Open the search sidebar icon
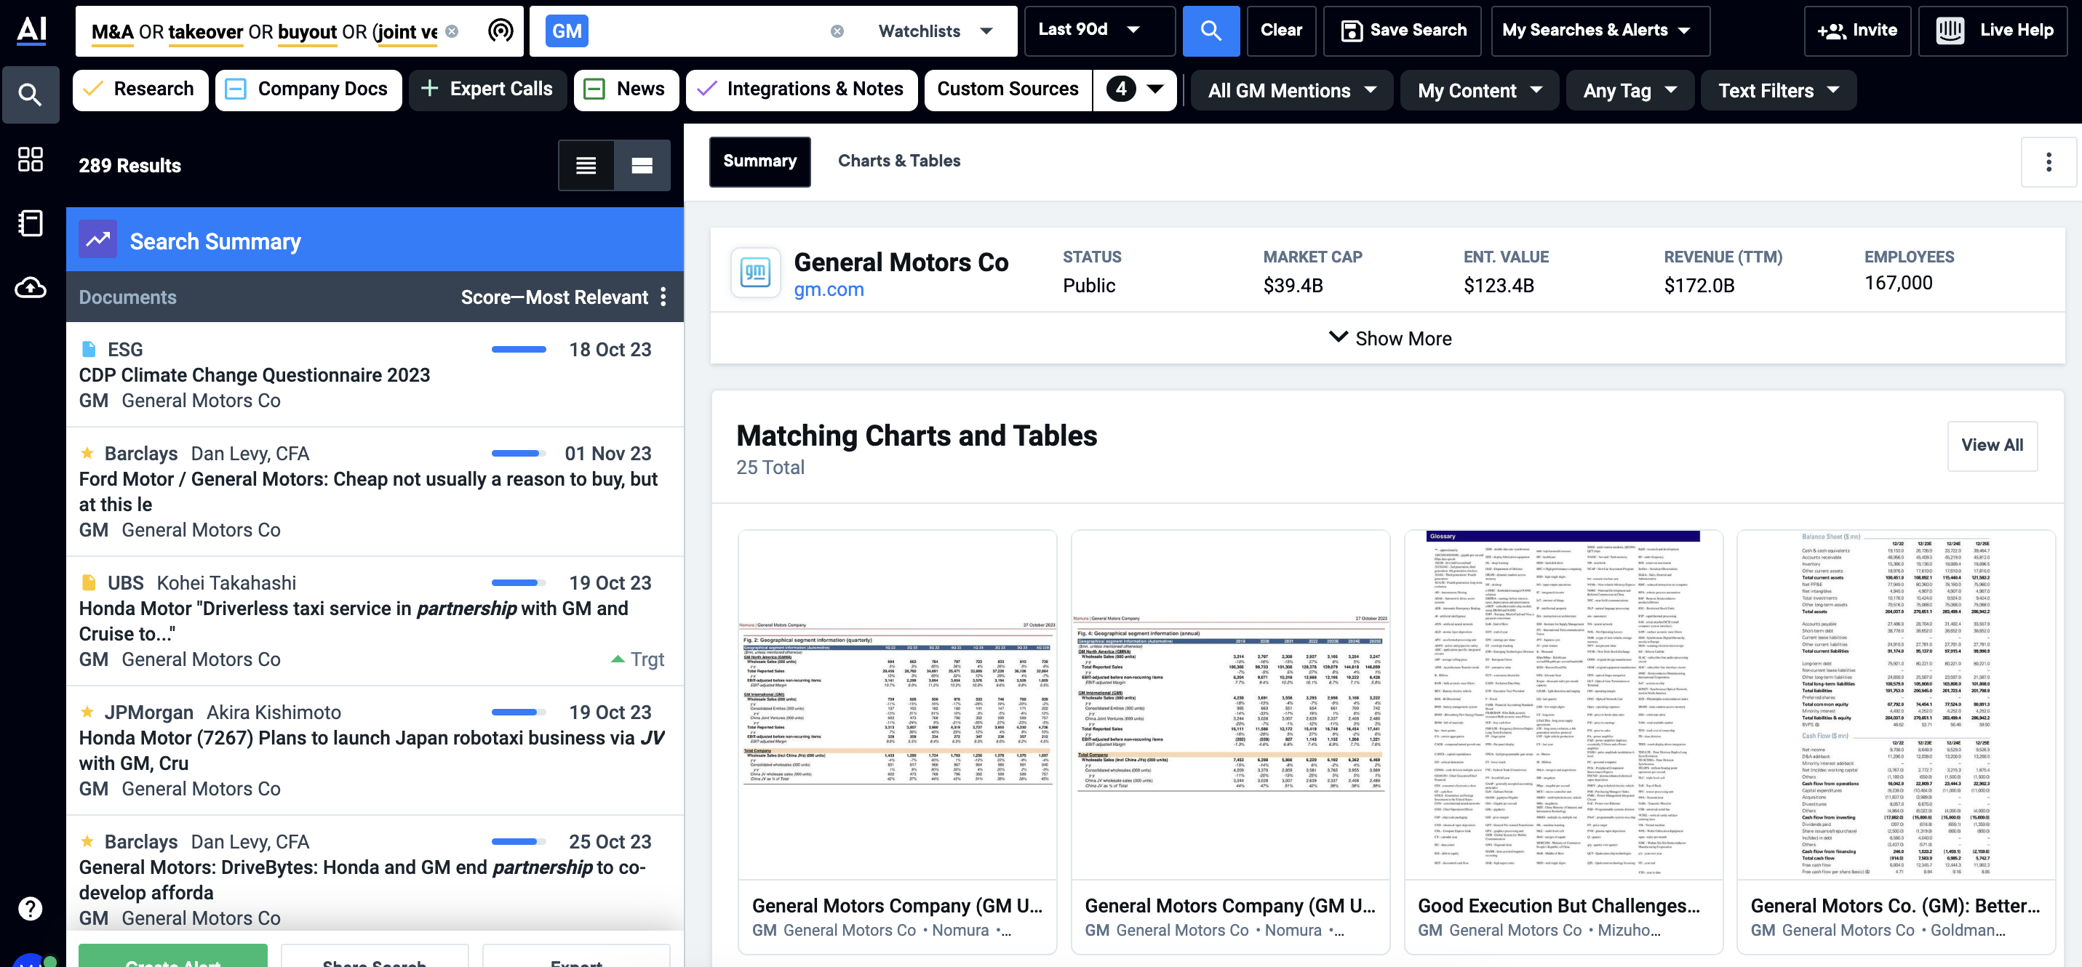 click(31, 95)
